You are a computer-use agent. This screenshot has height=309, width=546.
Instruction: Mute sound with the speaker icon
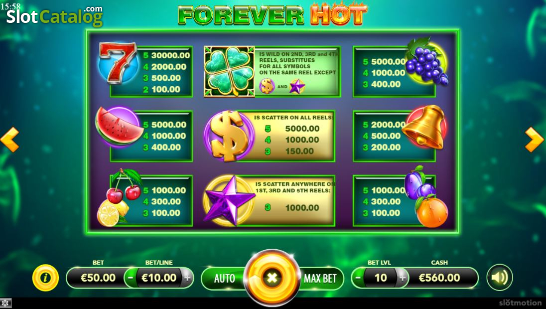[499, 278]
